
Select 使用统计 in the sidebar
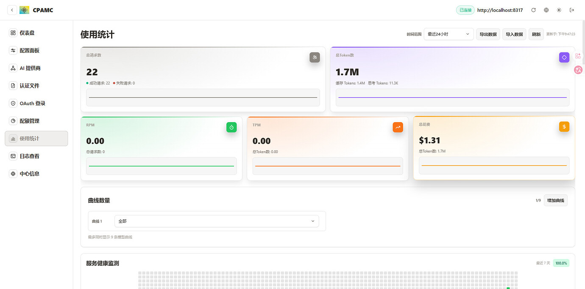click(36, 139)
